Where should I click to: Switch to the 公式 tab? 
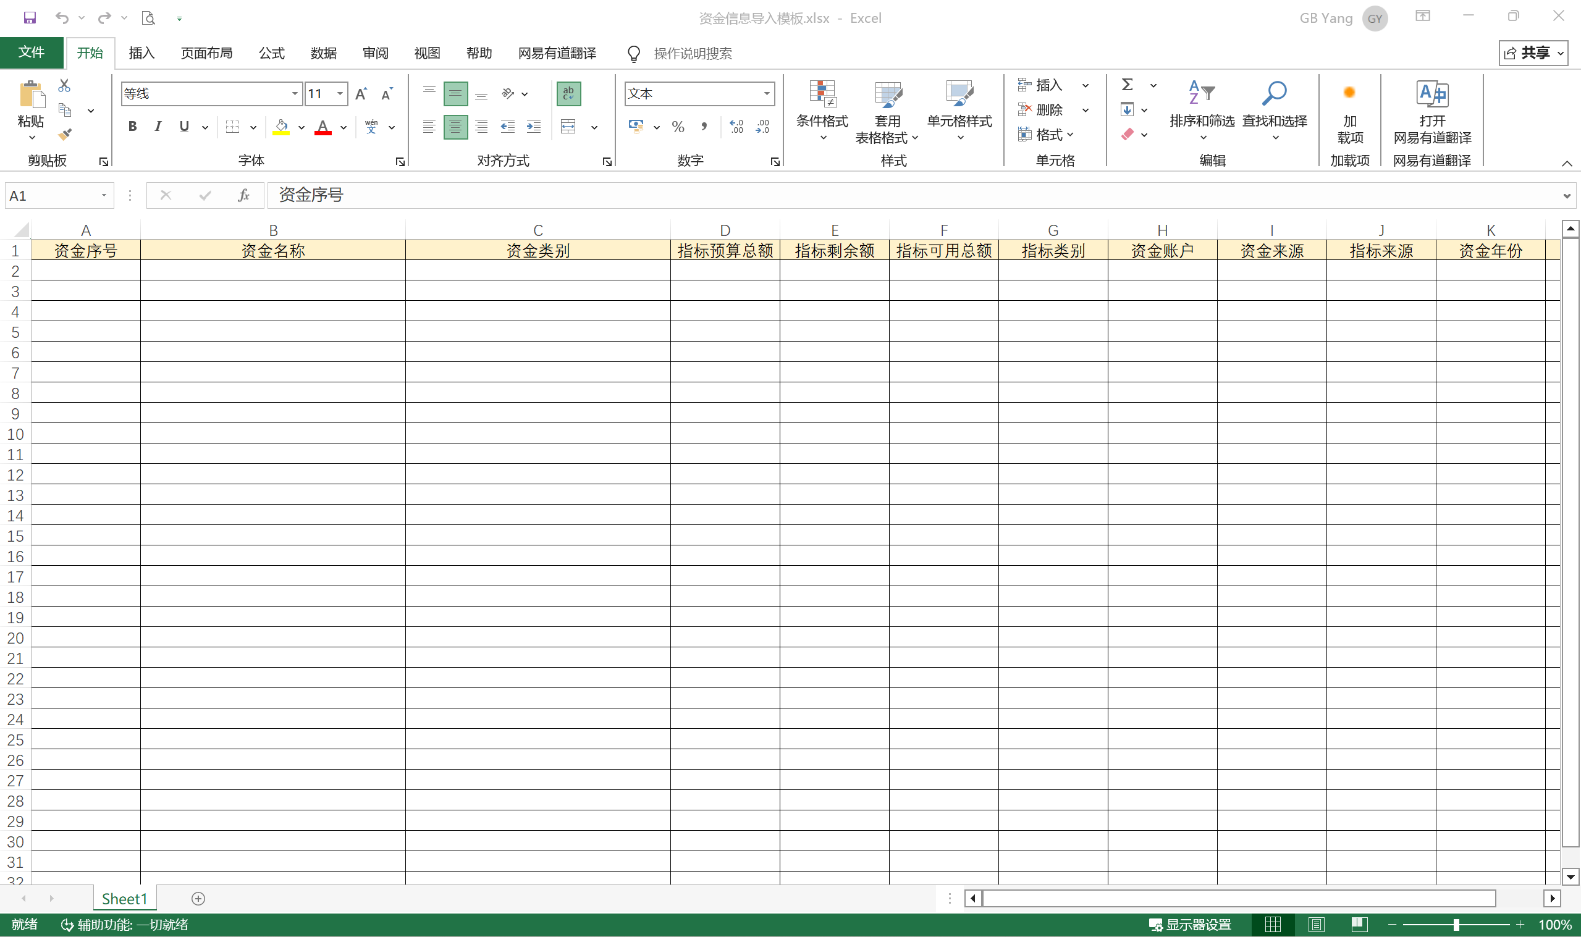271,53
